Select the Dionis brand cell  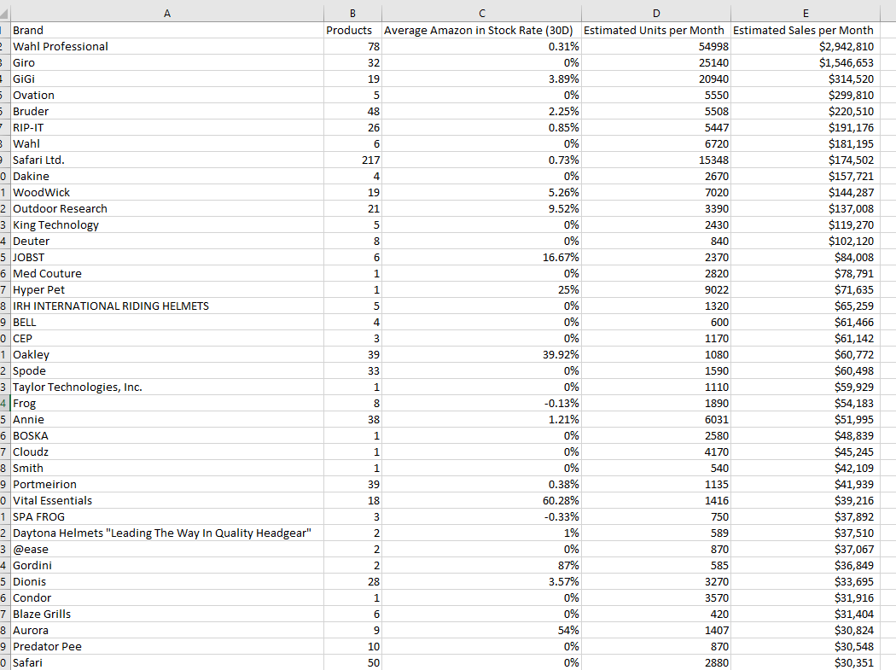click(167, 581)
